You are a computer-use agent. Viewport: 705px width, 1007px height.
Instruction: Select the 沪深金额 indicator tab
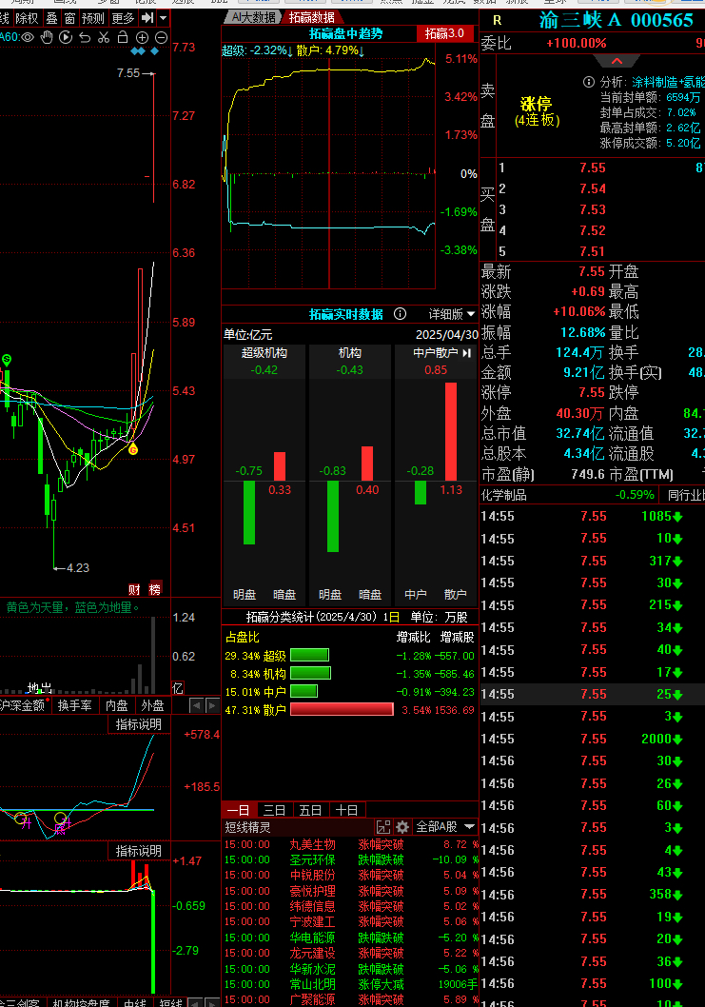tap(23, 705)
